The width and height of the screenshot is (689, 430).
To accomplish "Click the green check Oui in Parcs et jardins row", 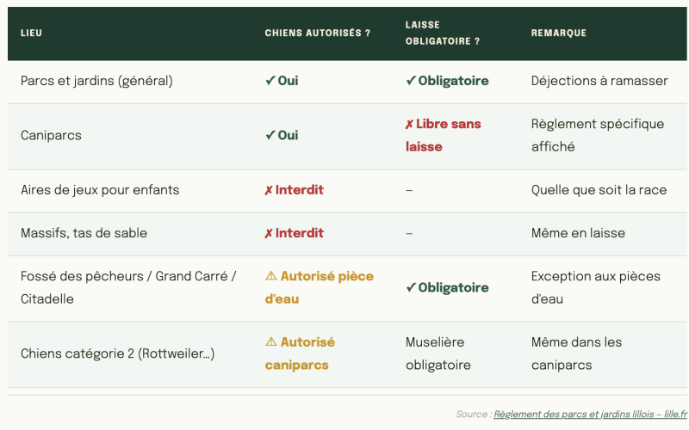I will pos(282,81).
